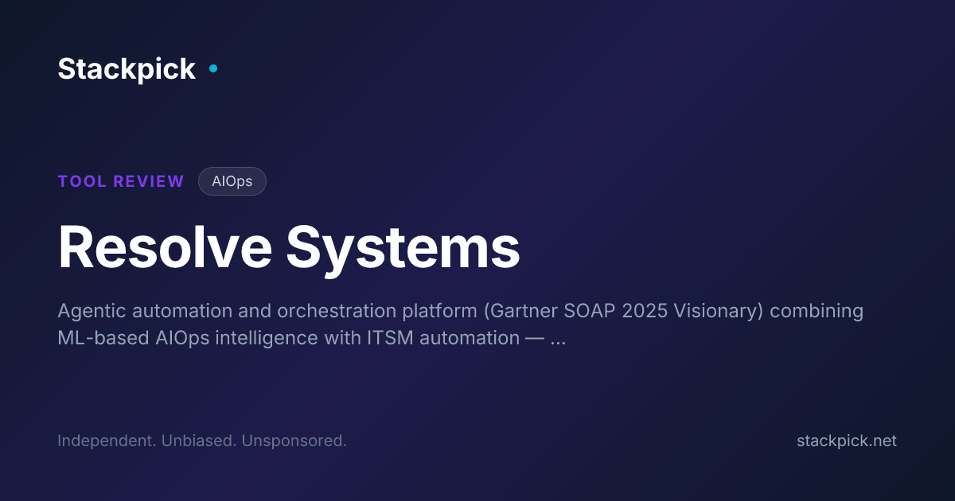Image resolution: width=955 pixels, height=501 pixels.
Task: Click the description starting 'Agentic automation and orchestration'
Action: coord(460,324)
